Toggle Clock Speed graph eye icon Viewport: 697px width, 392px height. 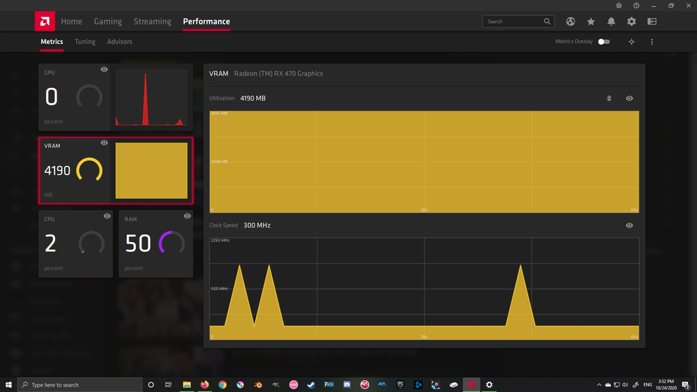629,225
